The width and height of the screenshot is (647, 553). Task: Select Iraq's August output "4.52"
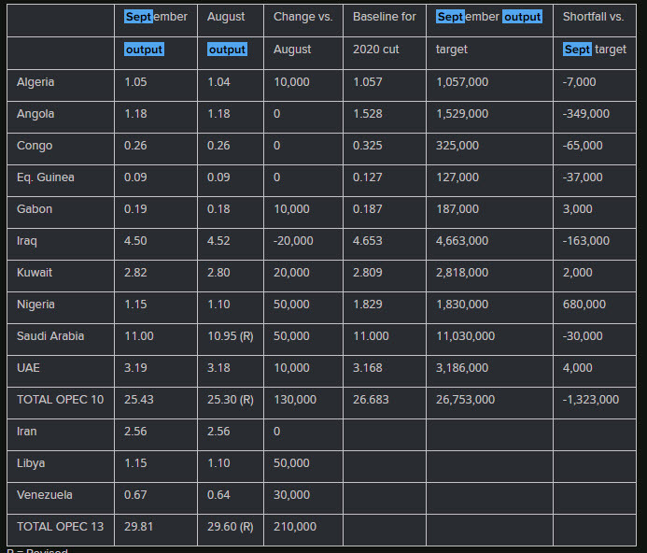[218, 241]
